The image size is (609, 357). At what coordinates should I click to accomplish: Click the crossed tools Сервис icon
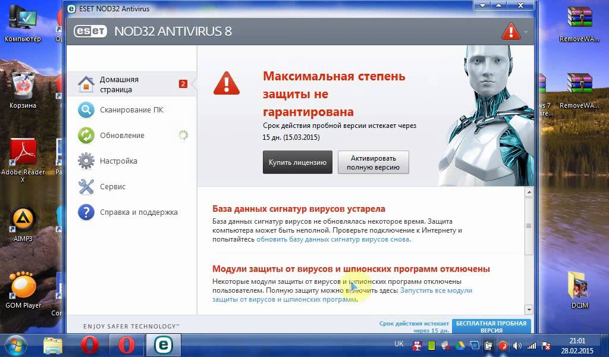[x=86, y=186]
